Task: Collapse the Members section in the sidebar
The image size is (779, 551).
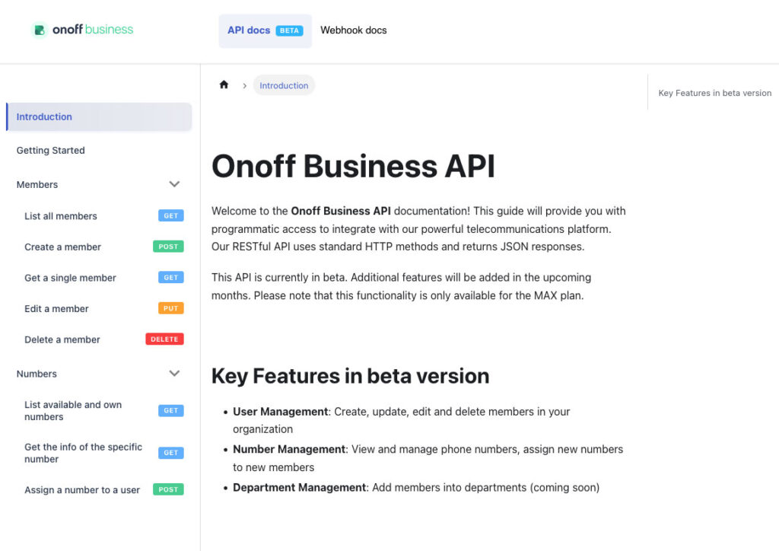Action: coord(174,184)
